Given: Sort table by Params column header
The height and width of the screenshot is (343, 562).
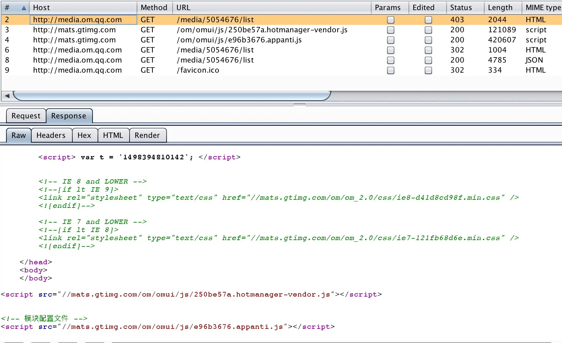Looking at the screenshot, I should pos(390,7).
